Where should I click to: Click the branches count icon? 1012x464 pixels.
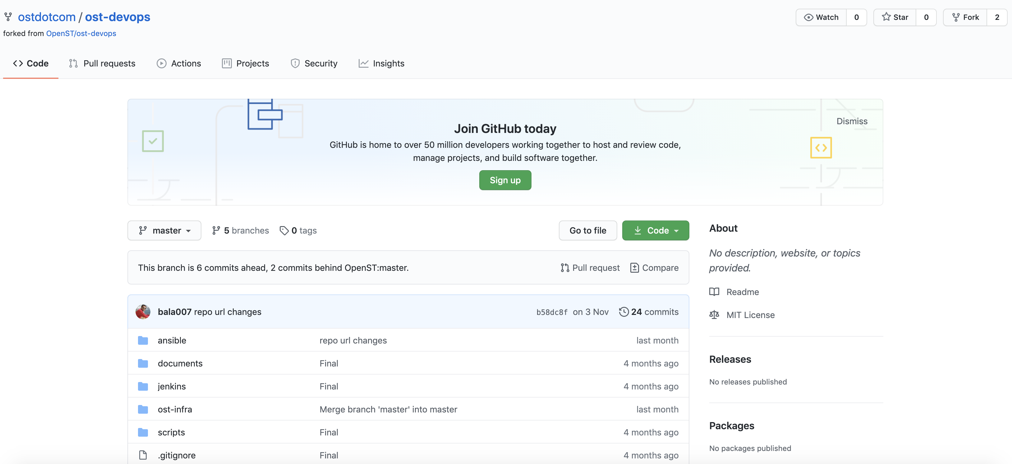click(216, 230)
